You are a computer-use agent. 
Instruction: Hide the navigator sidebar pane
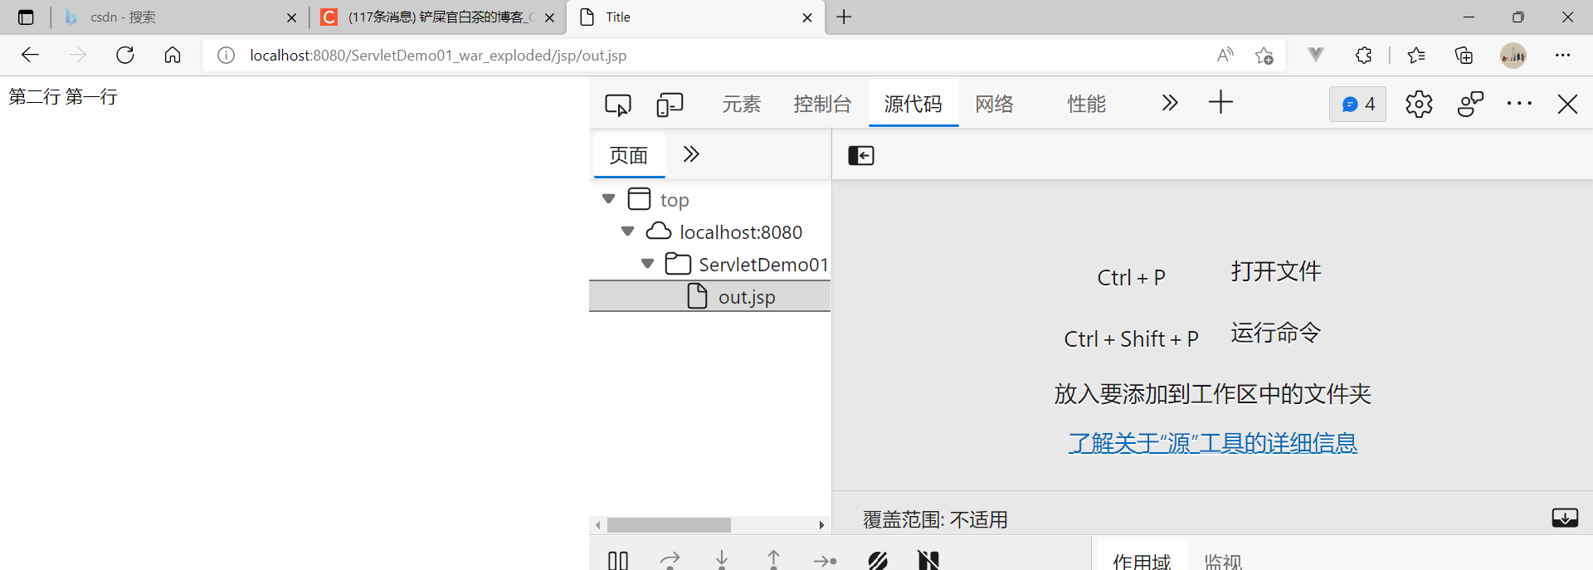(861, 155)
